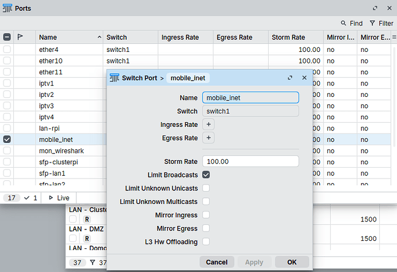Screen dimensions: 397x272
Task: Click the filter icon in bottom status bar
Action: [91, 262]
